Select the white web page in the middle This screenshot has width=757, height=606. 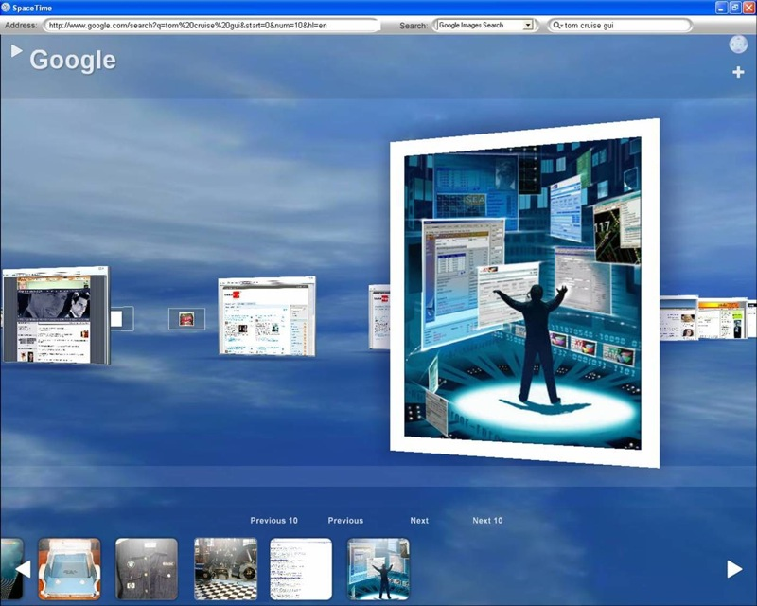pos(267,316)
